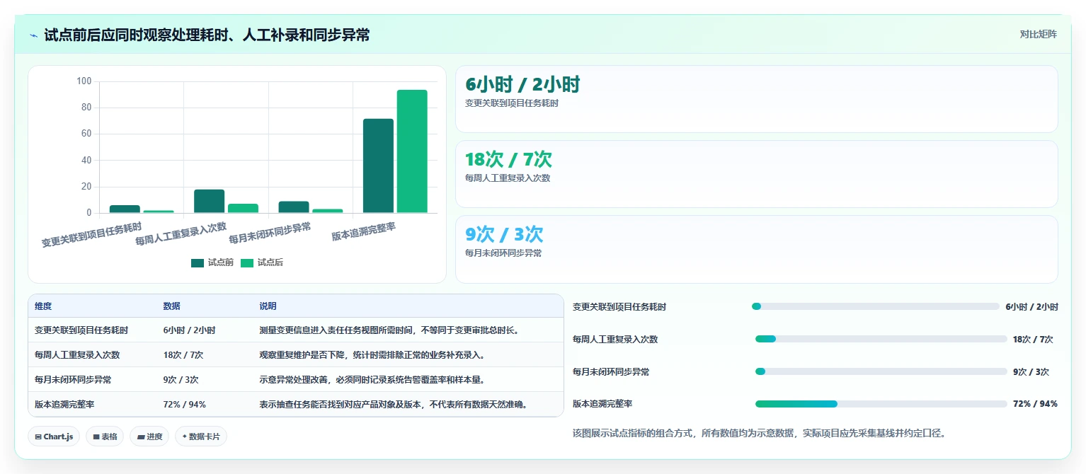Click the chart axis label 版本追溯完整率
The height and width of the screenshot is (474, 1086).
(x=364, y=231)
